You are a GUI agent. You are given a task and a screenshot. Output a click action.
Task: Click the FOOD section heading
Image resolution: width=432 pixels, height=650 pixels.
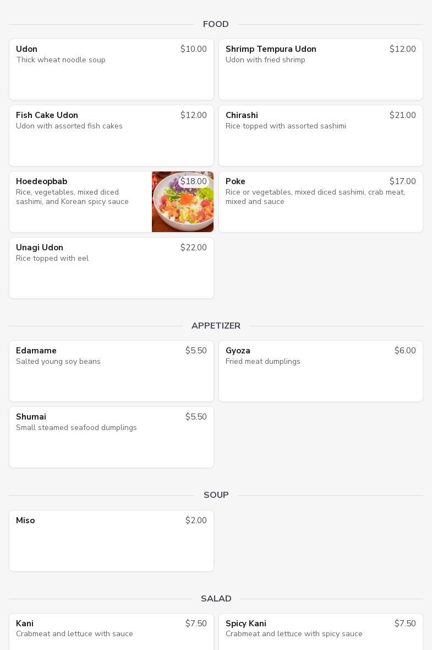pyautogui.click(x=216, y=24)
